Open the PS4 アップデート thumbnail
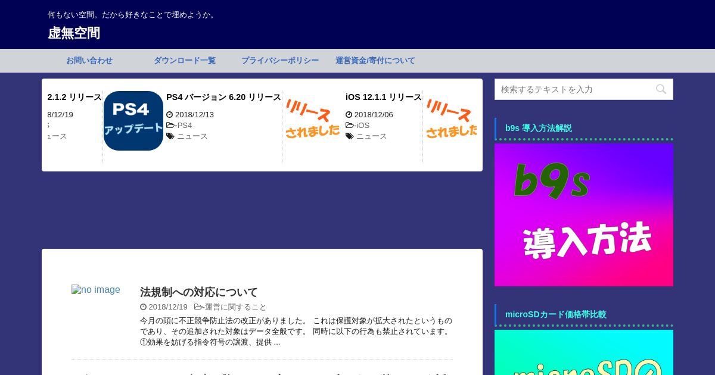715x375 pixels. pyautogui.click(x=133, y=121)
